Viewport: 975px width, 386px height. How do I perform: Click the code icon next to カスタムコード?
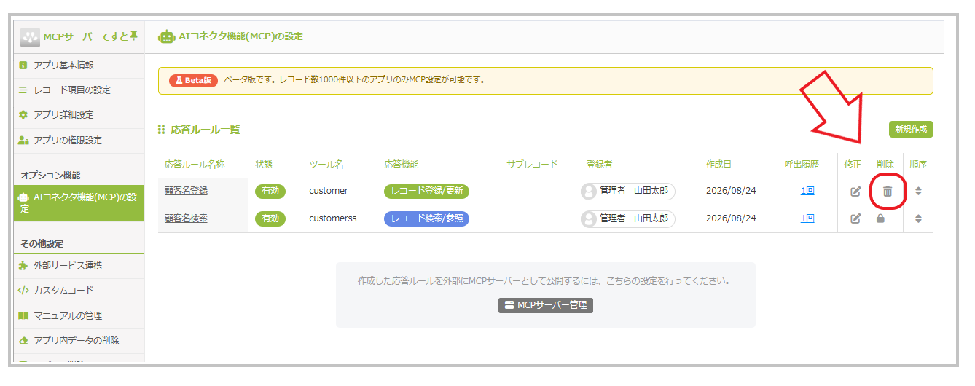pyautogui.click(x=23, y=291)
